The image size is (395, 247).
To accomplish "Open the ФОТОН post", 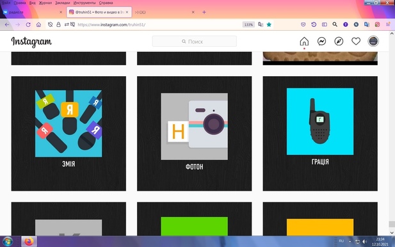I will click(194, 134).
